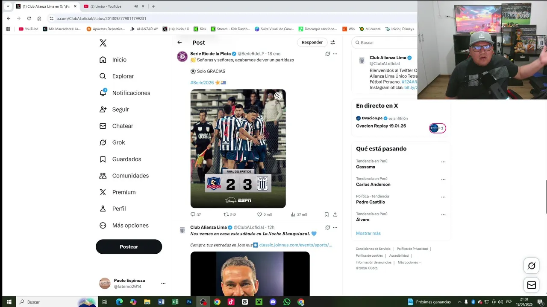Reload the page

pos(29,18)
